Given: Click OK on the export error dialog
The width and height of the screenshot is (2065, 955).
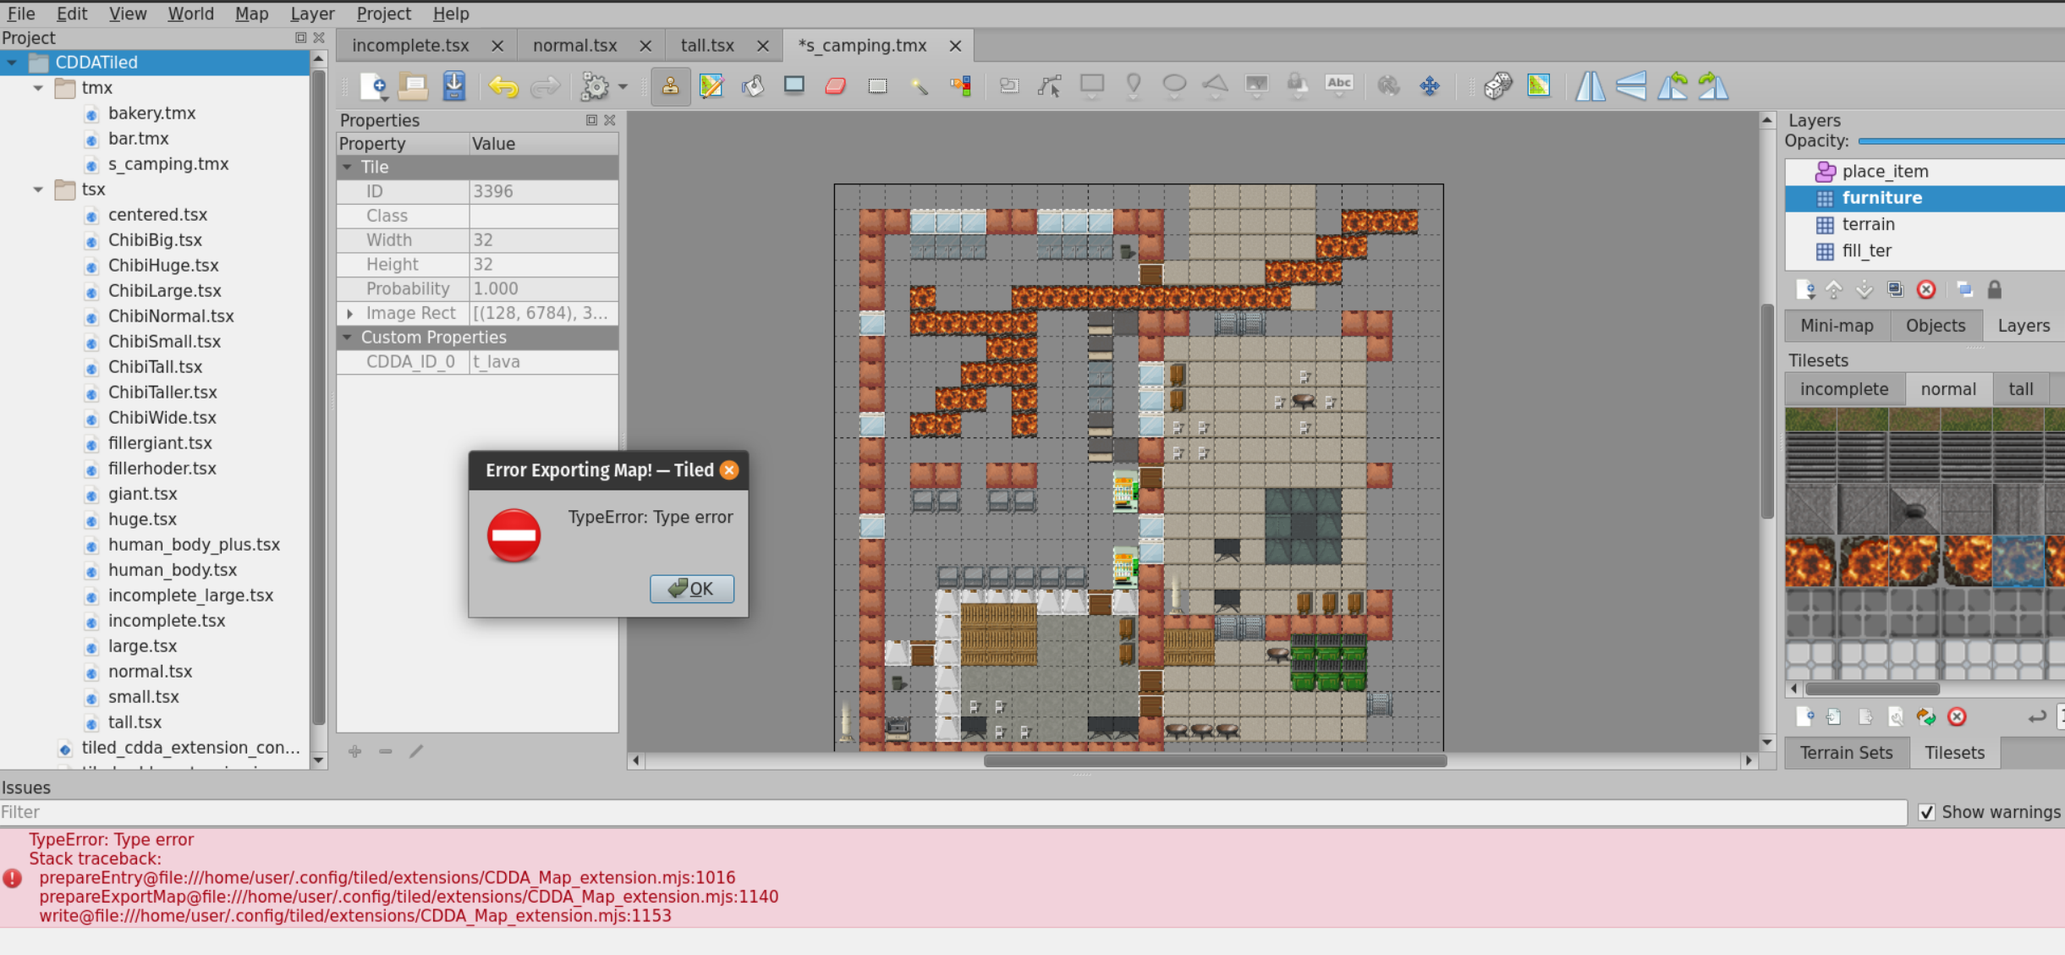Looking at the screenshot, I should click(691, 589).
